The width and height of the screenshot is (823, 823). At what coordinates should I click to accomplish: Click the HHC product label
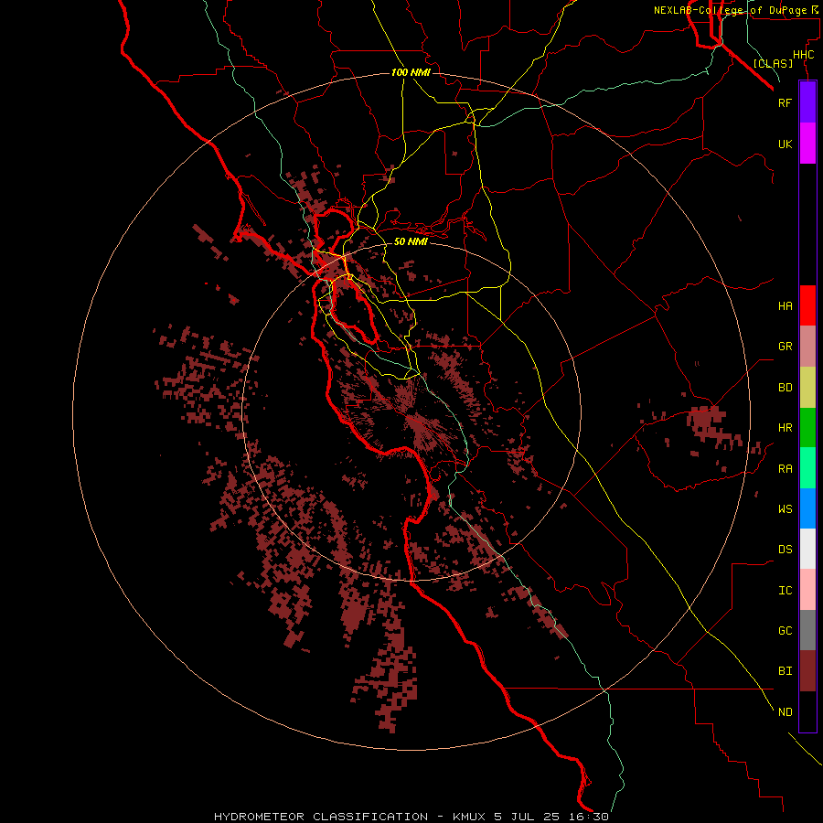click(x=803, y=55)
